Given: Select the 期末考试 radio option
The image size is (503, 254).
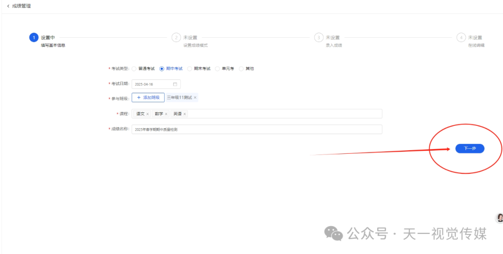Looking at the screenshot, I should pyautogui.click(x=190, y=69).
